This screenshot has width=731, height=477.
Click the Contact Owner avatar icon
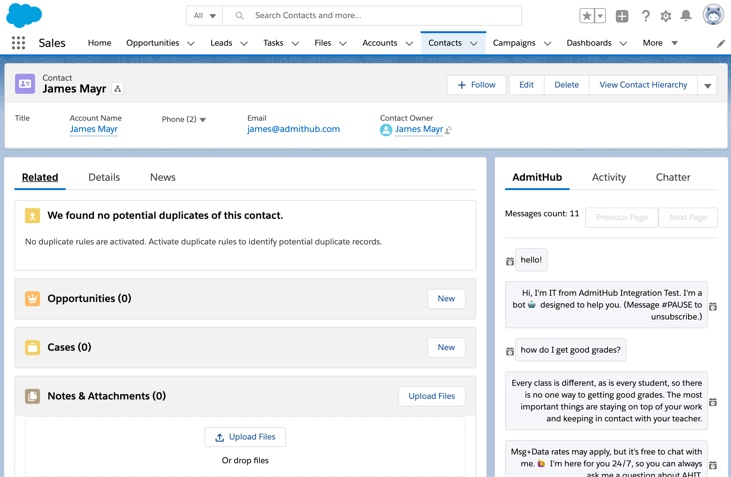click(386, 130)
